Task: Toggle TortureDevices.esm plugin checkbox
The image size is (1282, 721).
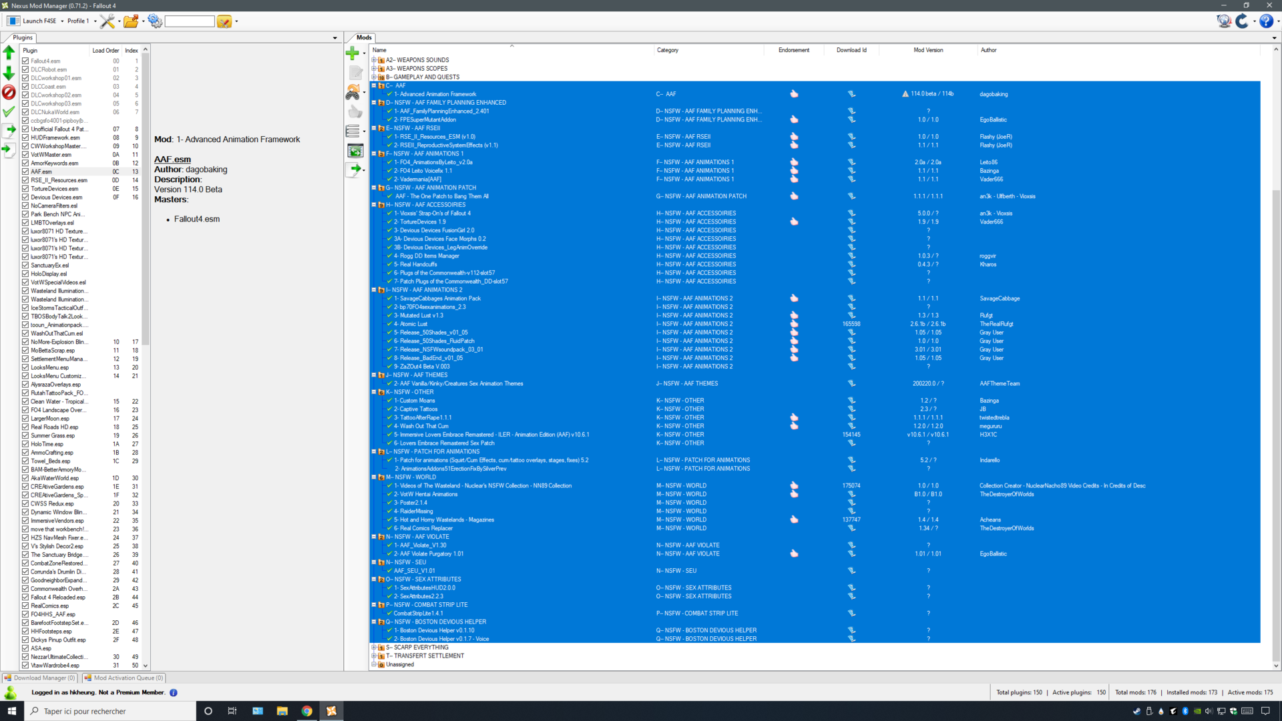Action: 25,189
